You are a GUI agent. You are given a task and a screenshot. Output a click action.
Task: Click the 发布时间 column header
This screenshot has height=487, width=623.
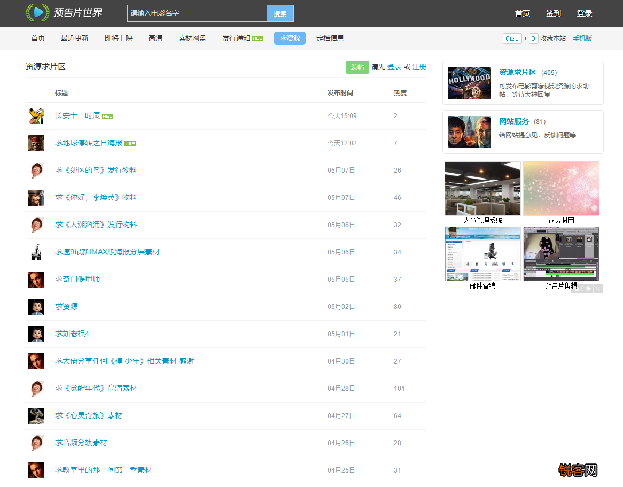click(340, 93)
